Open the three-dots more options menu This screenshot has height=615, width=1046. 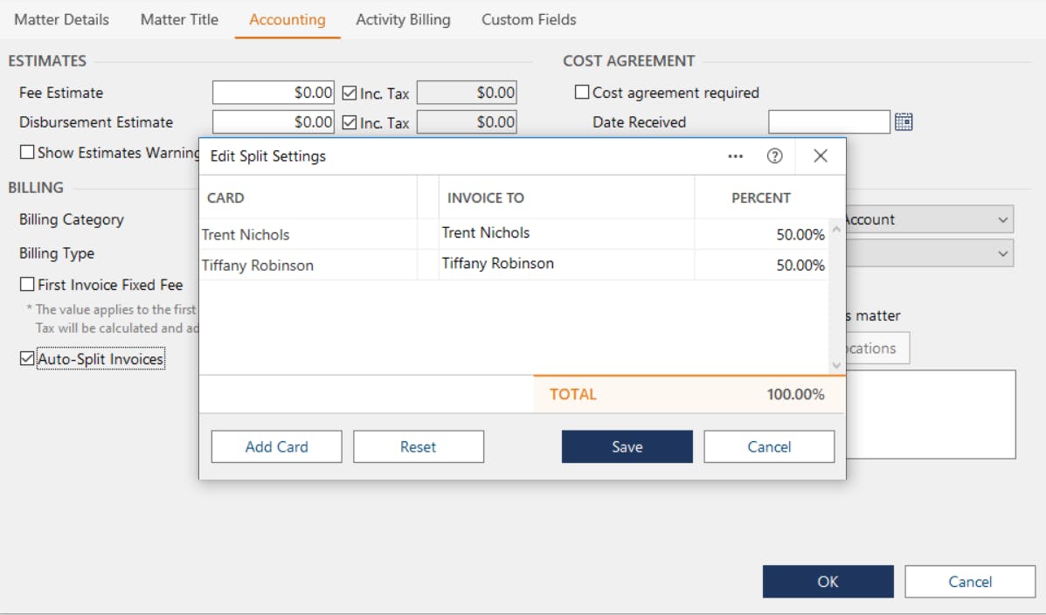(x=735, y=155)
